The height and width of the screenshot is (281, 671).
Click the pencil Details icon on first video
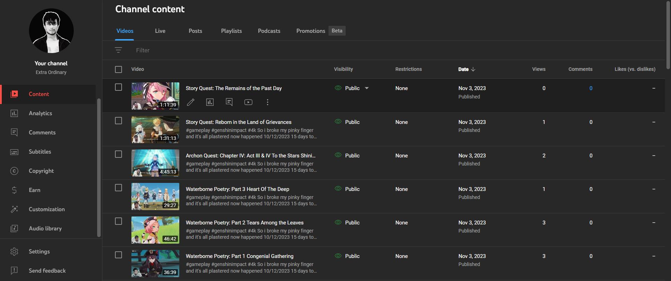(x=190, y=102)
